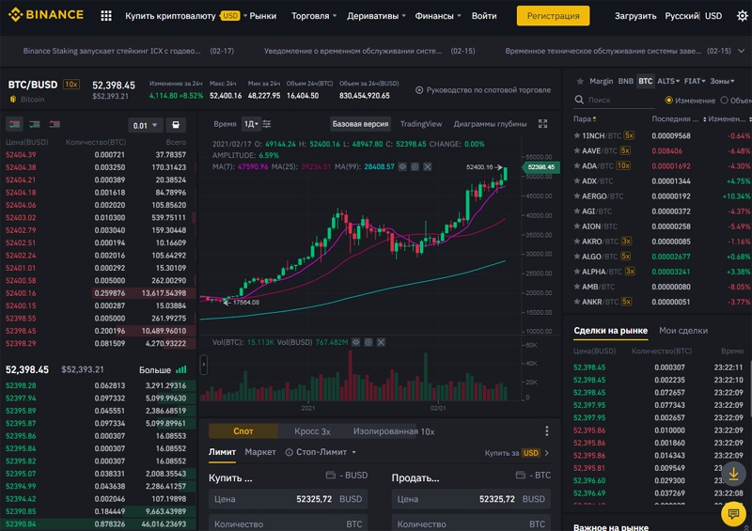The height and width of the screenshot is (531, 752).
Task: Click Больше under the order book
Action: click(x=163, y=370)
